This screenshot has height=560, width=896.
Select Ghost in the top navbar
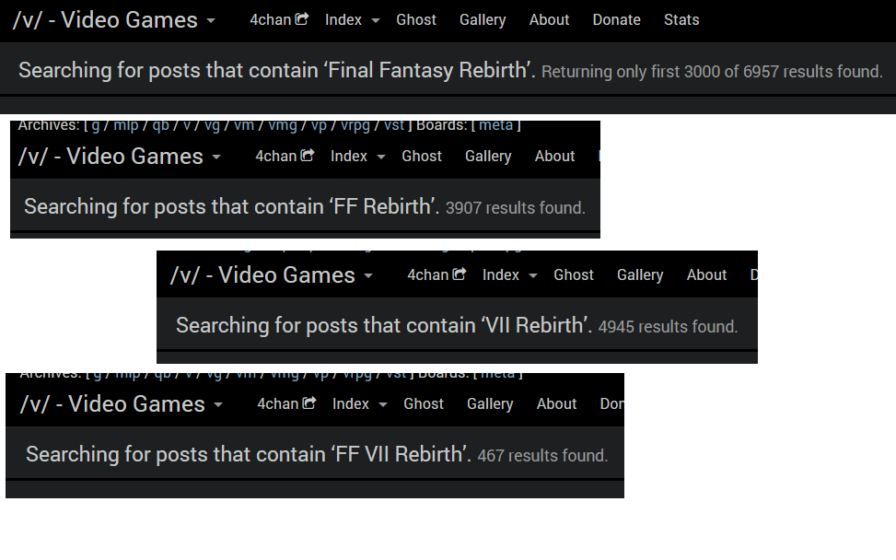(416, 19)
